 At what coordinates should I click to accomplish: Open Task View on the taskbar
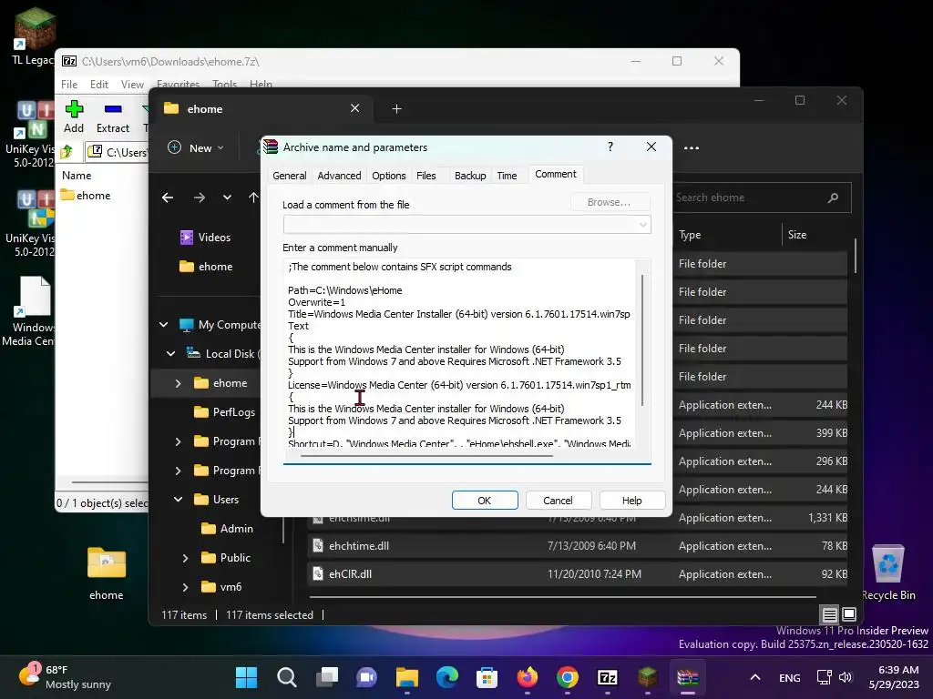(x=327, y=677)
